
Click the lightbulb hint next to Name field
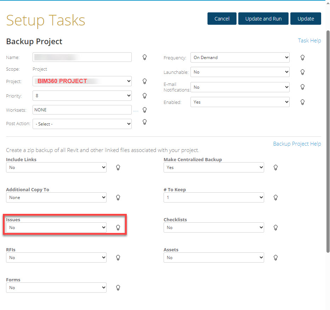(144, 57)
